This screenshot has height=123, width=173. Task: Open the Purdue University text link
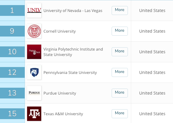(60, 93)
